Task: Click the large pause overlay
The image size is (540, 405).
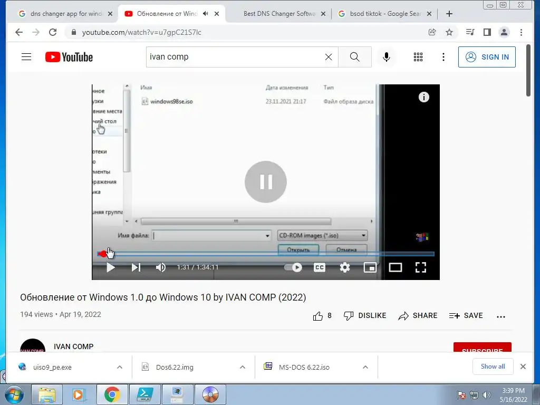Action: coord(266,182)
